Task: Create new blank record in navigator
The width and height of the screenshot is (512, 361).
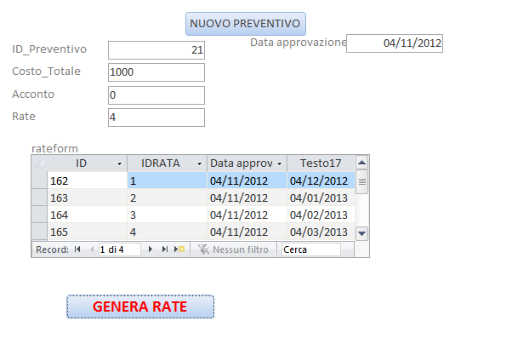Action: coord(179,249)
